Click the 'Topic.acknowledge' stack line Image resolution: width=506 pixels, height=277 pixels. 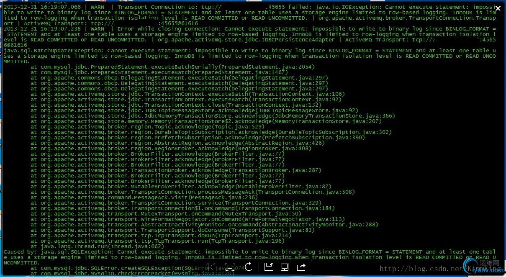click(x=147, y=127)
